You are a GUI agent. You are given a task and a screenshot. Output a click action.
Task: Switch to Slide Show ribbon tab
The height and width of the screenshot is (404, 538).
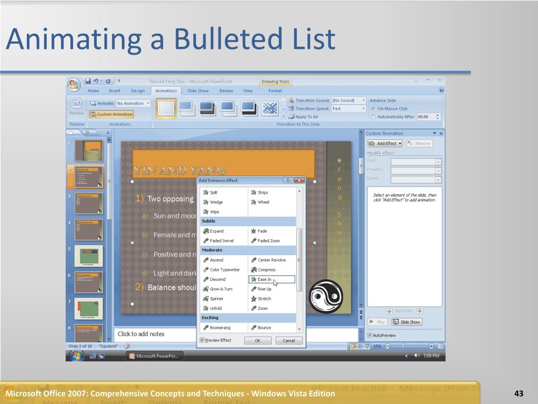[198, 90]
